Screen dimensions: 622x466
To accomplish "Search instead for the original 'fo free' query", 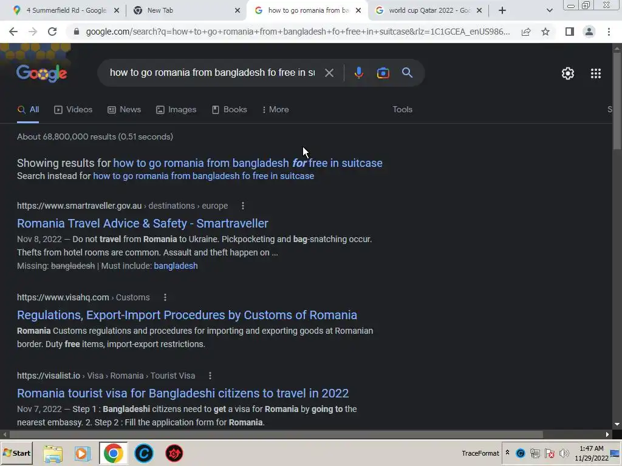I will 203,176.
